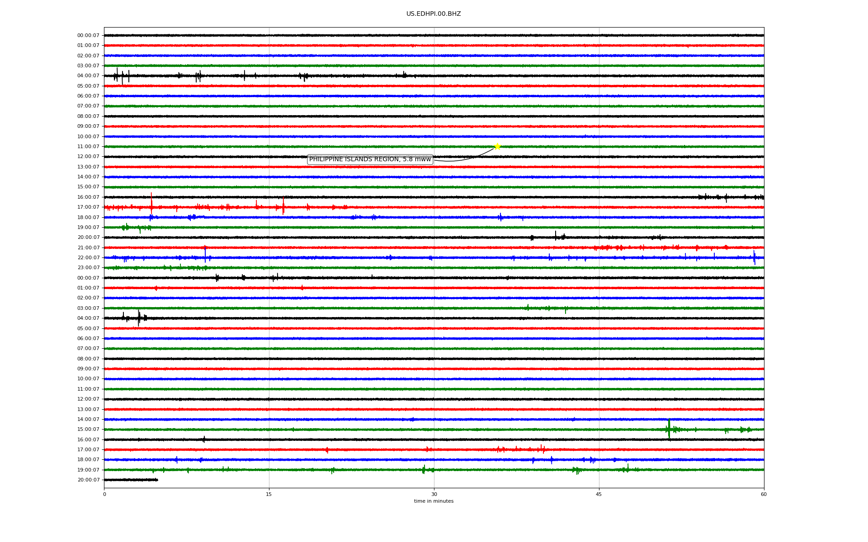Click the x-axis tick label 0
The height and width of the screenshot is (542, 868).
(x=104, y=494)
